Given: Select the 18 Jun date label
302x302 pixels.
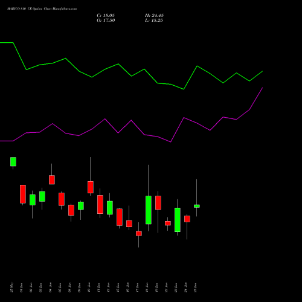Looking at the screenshot, I should (147, 288).
